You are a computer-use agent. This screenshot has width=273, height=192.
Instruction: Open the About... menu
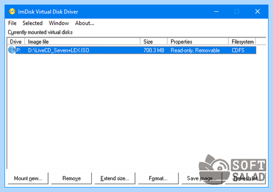click(85, 23)
